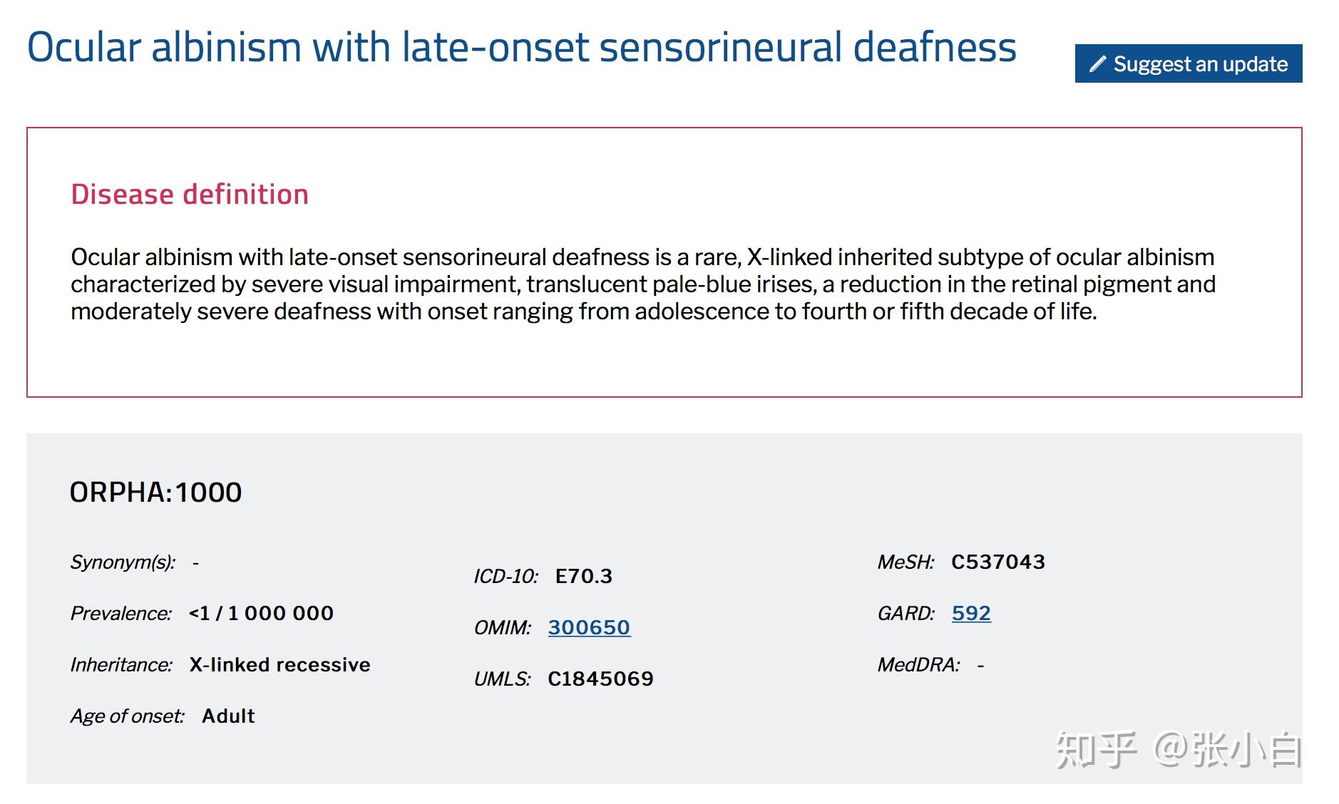
Task: Click the Age of onset label
Action: click(127, 716)
